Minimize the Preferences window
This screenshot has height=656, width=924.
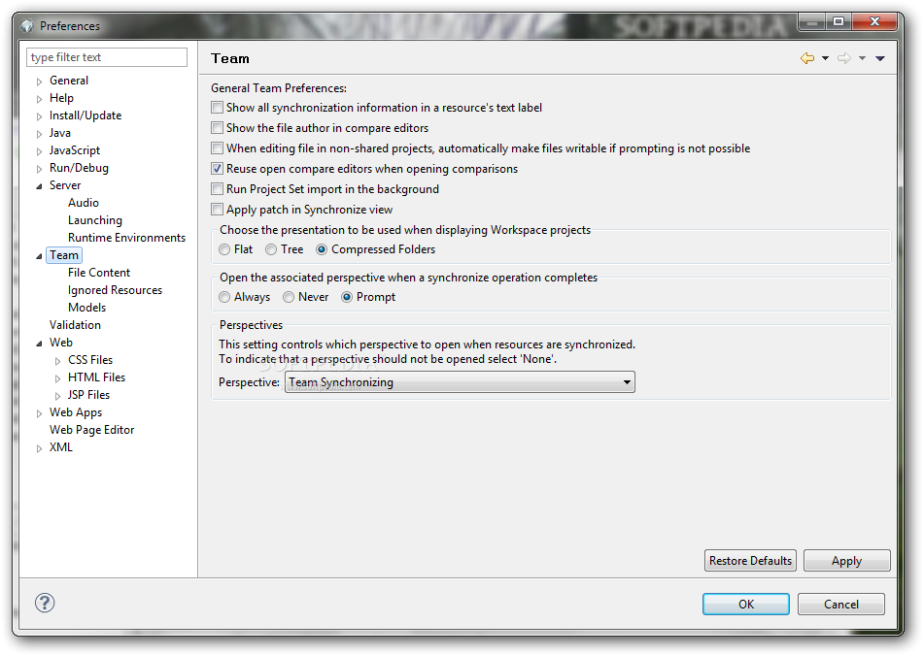[x=812, y=21]
